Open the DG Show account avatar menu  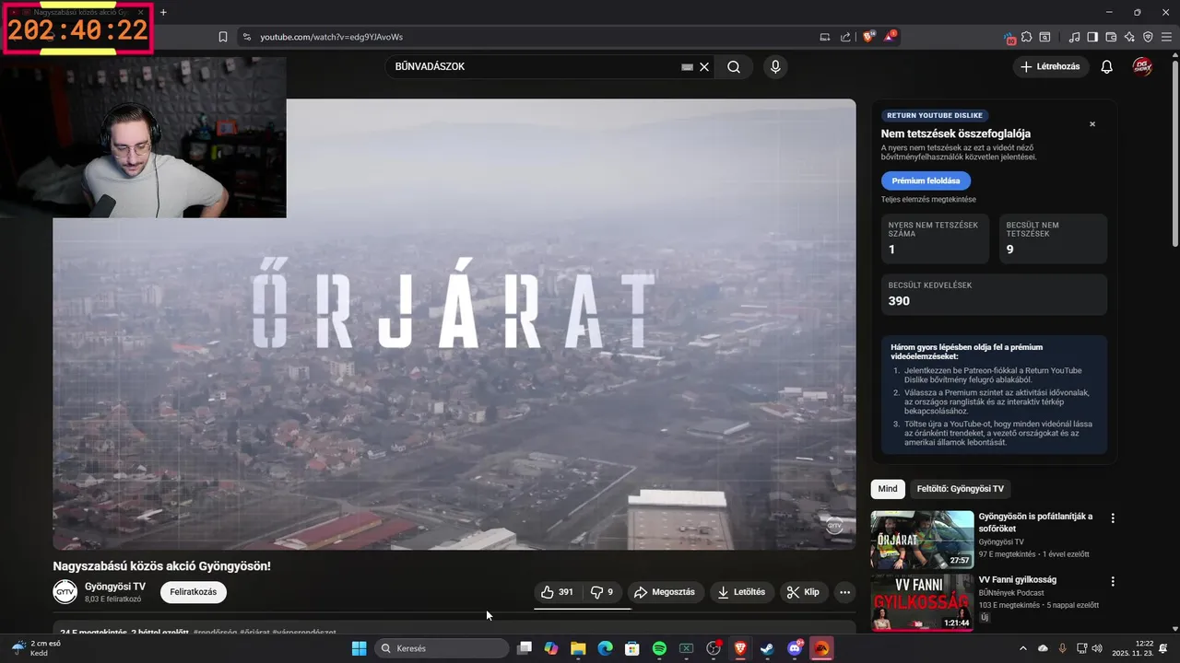pyautogui.click(x=1142, y=66)
